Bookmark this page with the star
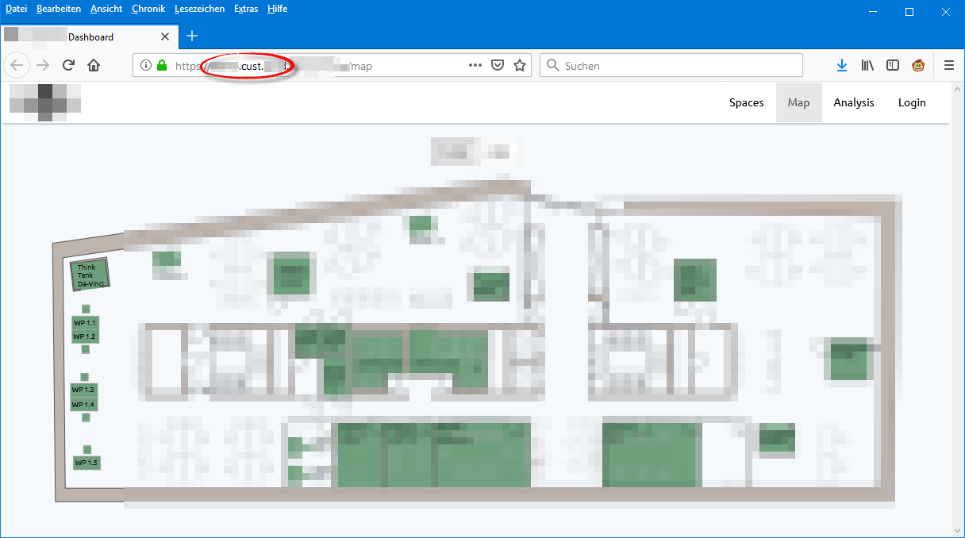This screenshot has width=965, height=538. [x=520, y=66]
